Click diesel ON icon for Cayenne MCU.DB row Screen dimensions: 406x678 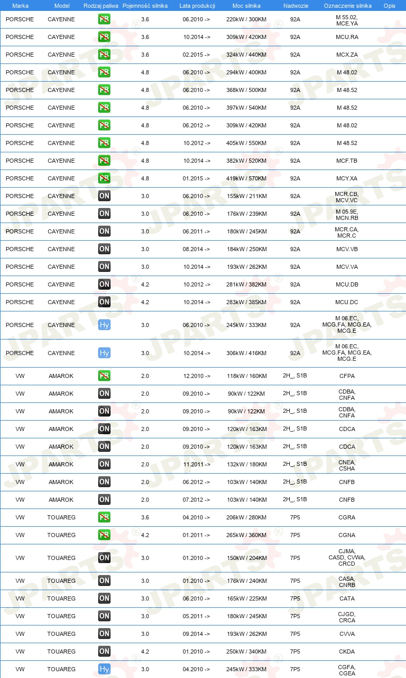[104, 284]
